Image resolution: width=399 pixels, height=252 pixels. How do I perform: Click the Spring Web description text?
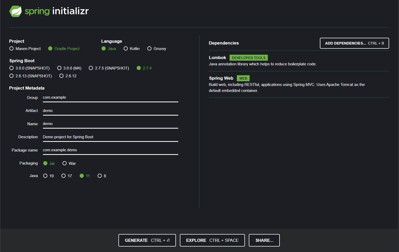pyautogui.click(x=287, y=87)
